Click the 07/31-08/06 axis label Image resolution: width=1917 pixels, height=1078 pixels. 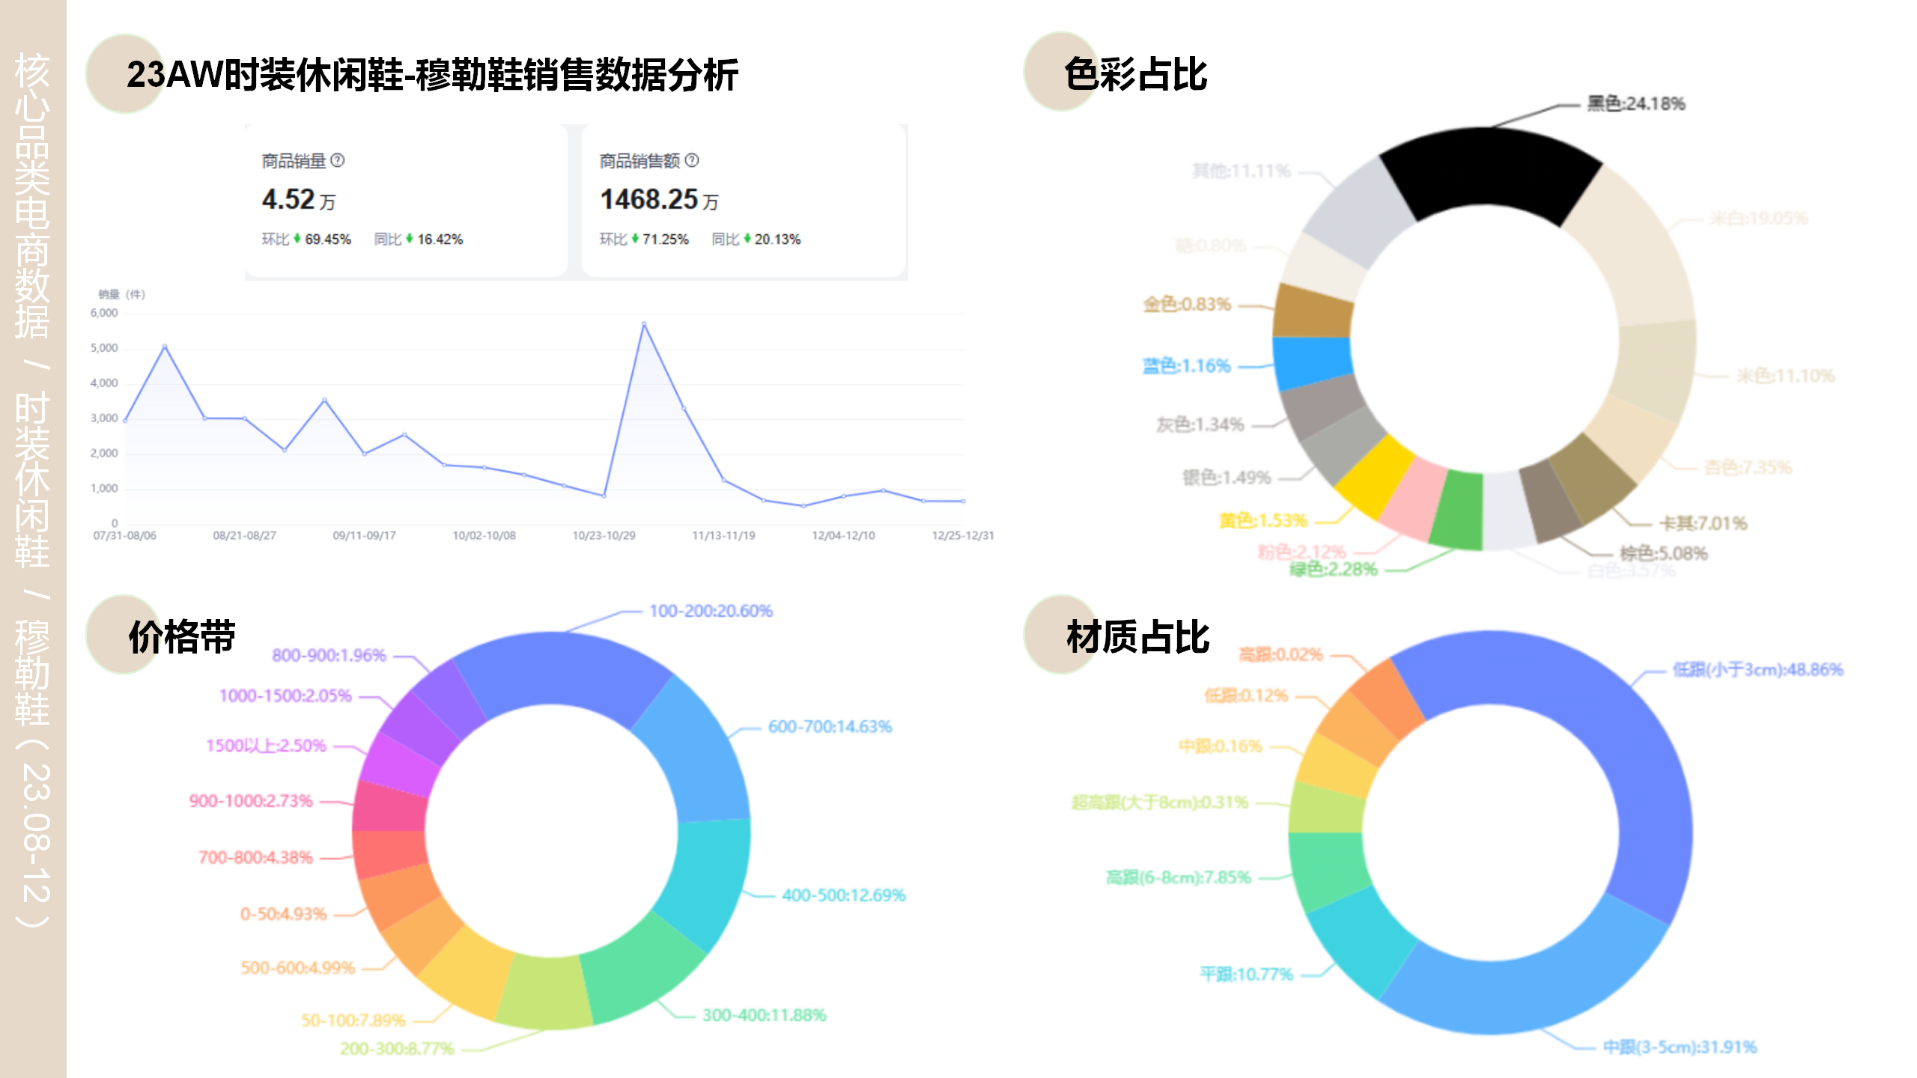124,536
